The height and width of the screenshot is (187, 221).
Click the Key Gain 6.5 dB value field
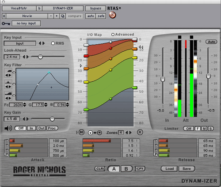12,119
